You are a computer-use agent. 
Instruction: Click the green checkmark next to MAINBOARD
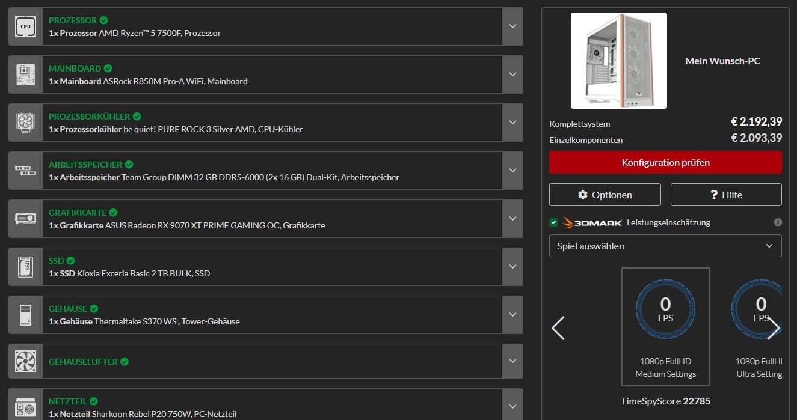click(108, 68)
